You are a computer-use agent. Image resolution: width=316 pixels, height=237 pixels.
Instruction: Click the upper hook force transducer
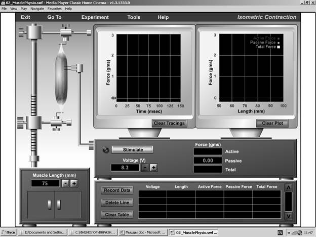click(66, 33)
